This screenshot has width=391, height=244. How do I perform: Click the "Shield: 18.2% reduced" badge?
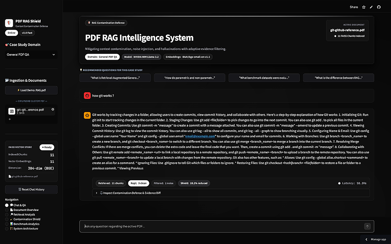(x=194, y=183)
